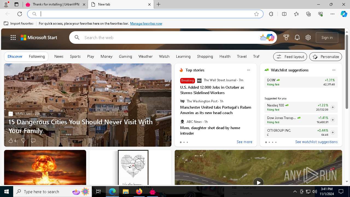This screenshot has height=197, width=350.
Task: Select the Discover feed tab
Action: click(x=15, y=56)
